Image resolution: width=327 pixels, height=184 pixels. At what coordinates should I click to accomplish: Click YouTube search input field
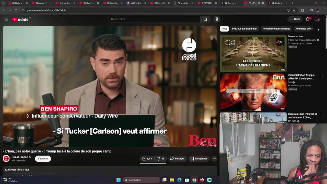pos(154,19)
